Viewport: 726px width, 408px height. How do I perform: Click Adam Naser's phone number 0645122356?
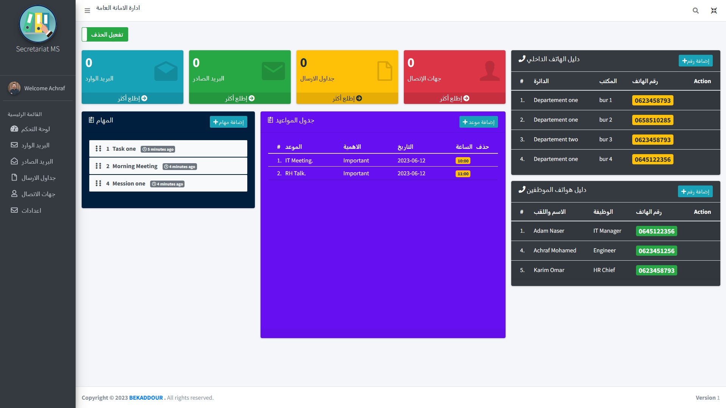pyautogui.click(x=656, y=231)
